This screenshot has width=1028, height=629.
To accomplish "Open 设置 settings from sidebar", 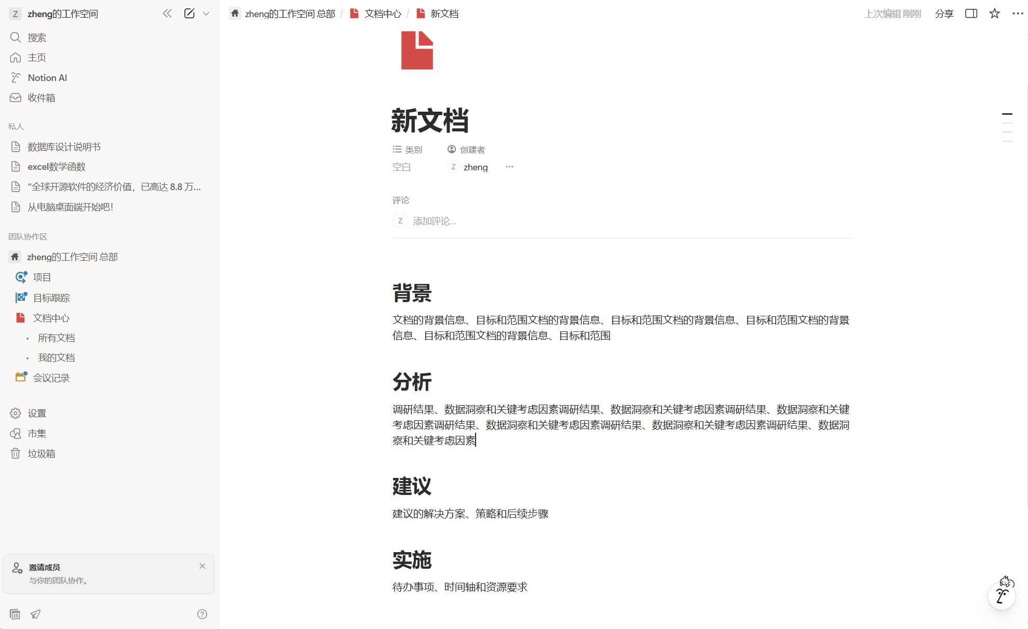I will [37, 413].
